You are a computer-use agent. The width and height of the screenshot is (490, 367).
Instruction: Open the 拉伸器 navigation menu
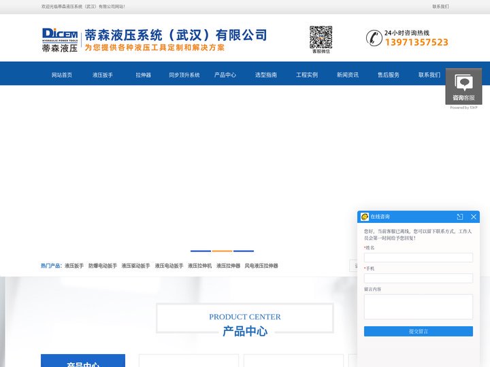tap(144, 75)
